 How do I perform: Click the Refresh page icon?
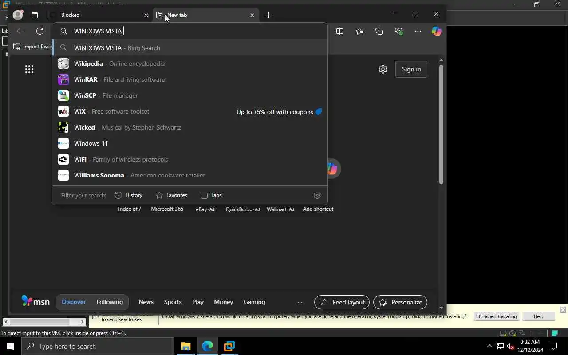40,31
